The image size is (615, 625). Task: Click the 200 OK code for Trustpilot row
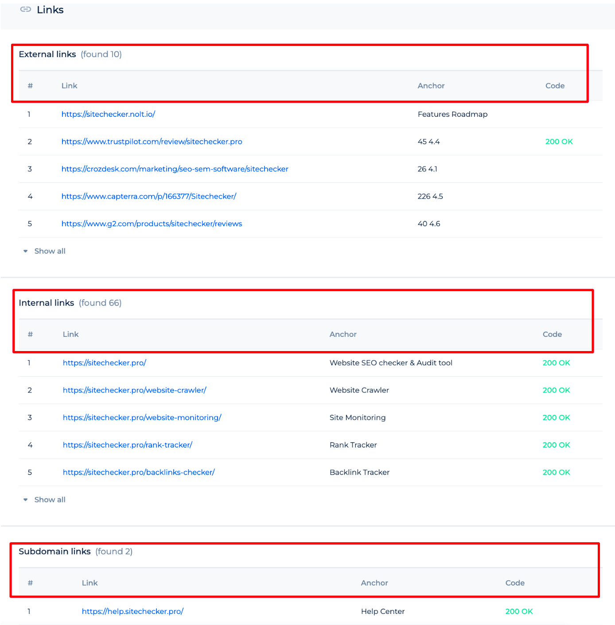[x=559, y=142]
